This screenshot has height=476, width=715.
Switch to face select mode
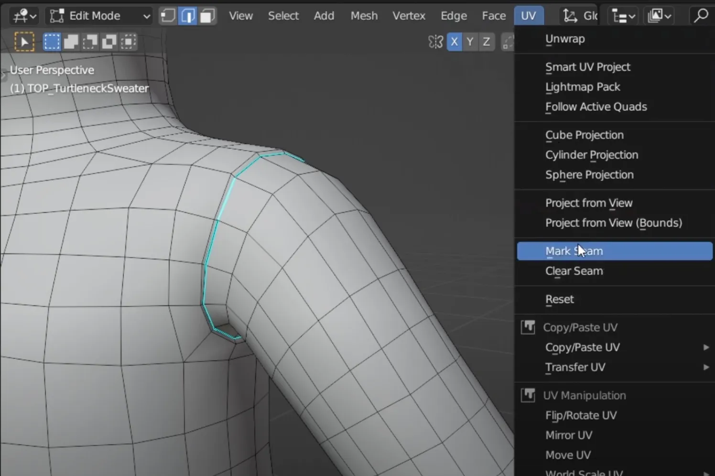pyautogui.click(x=207, y=16)
